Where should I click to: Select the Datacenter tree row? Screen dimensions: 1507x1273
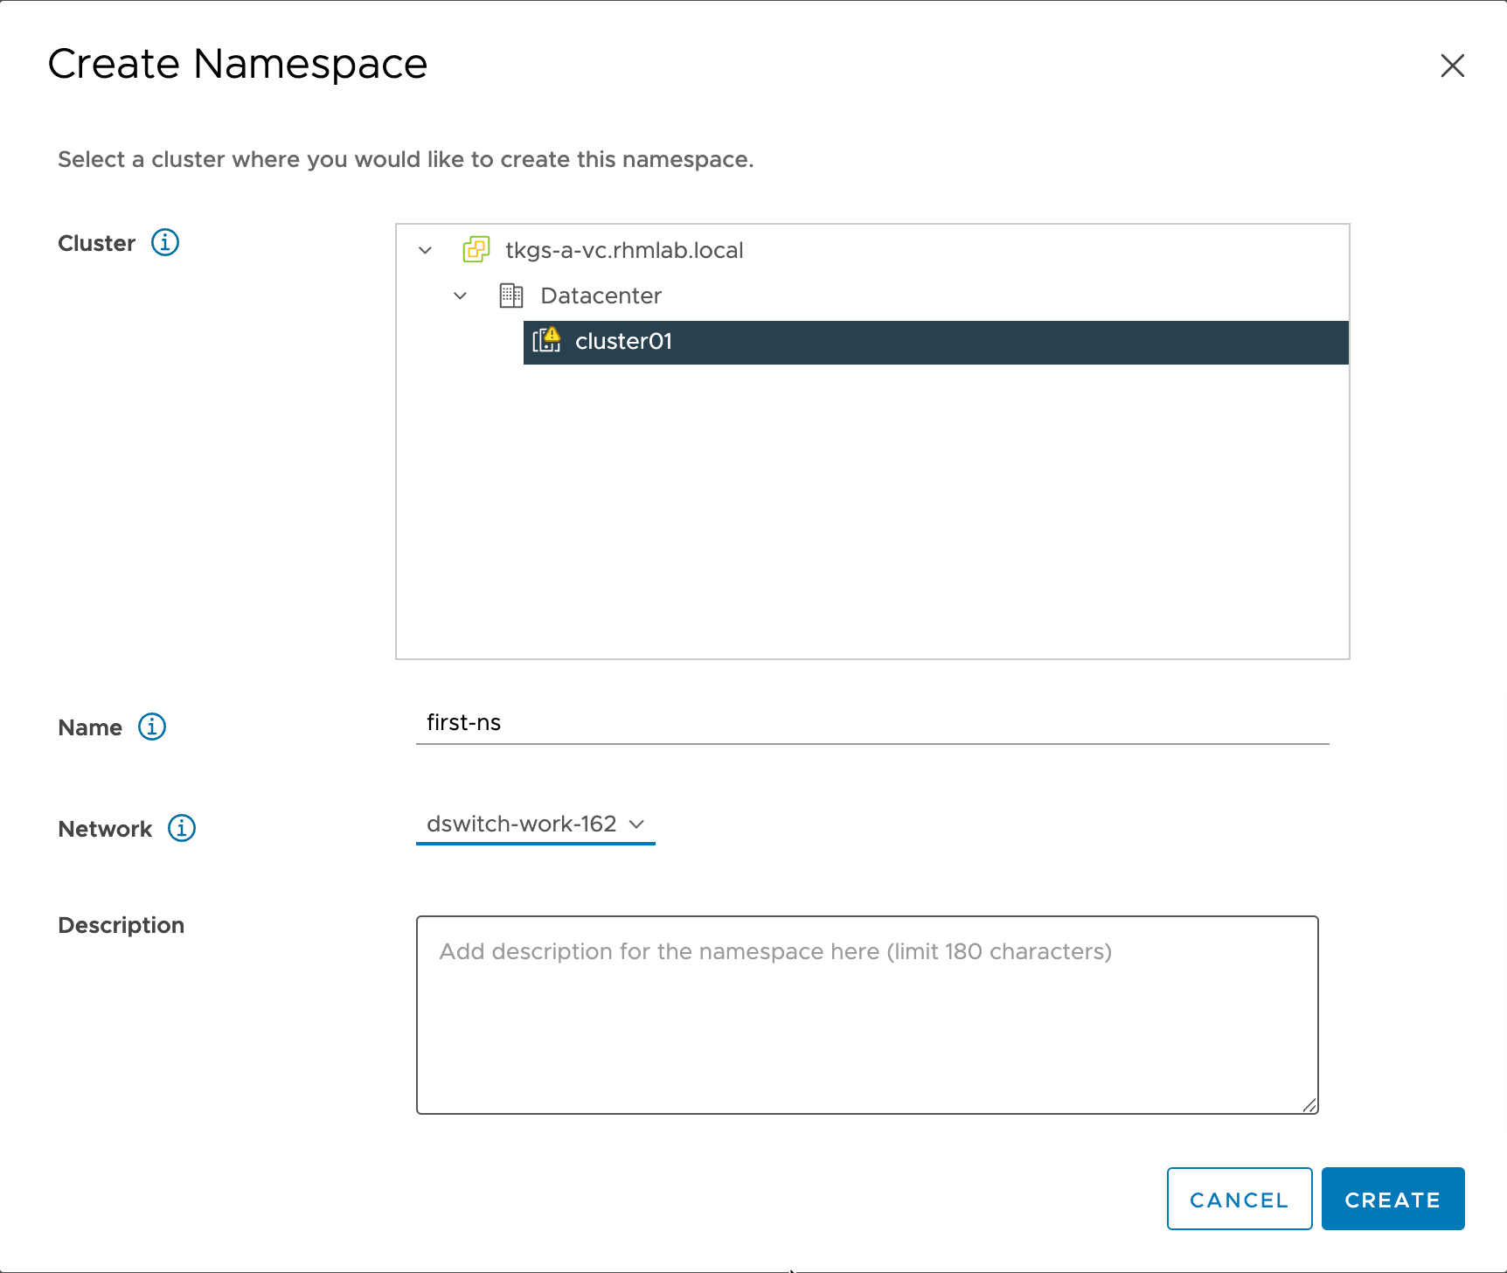click(601, 296)
